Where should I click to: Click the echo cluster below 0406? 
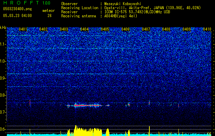(128, 105)
